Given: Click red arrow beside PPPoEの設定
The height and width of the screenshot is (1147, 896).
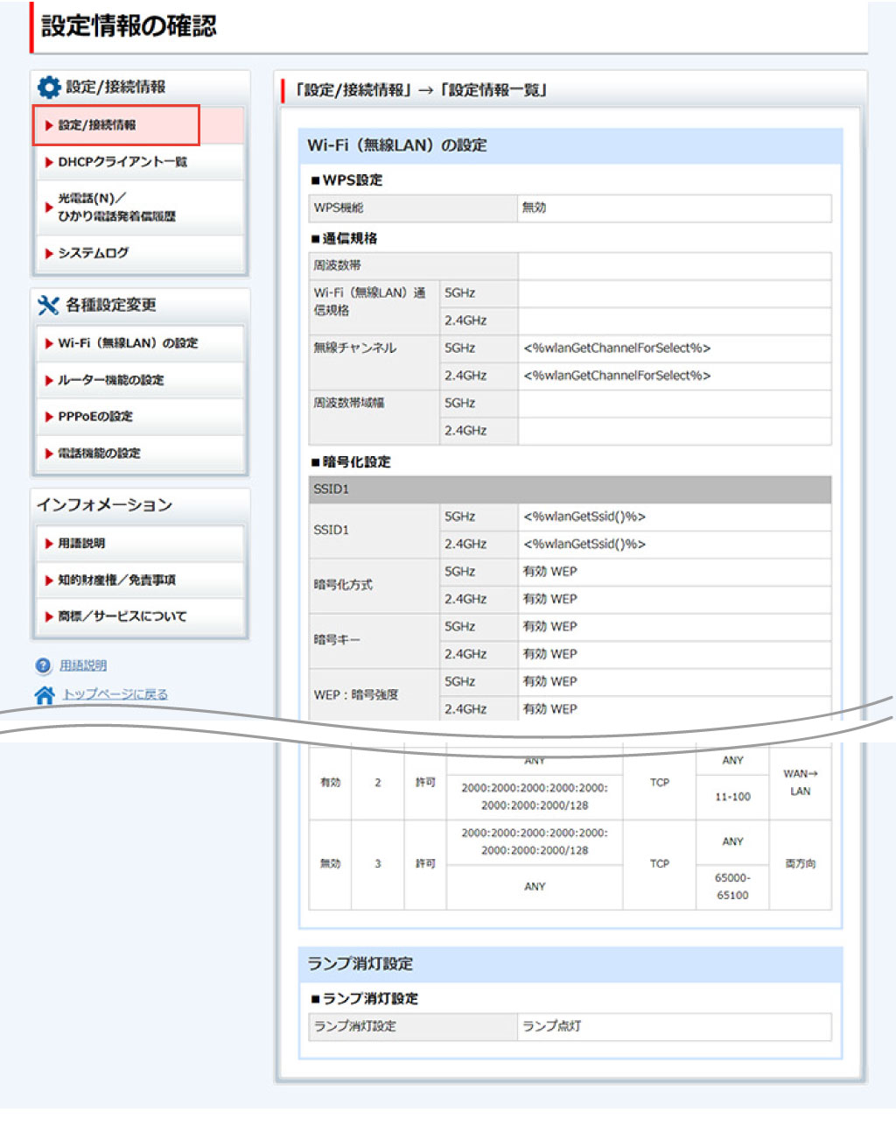Looking at the screenshot, I should (x=49, y=417).
